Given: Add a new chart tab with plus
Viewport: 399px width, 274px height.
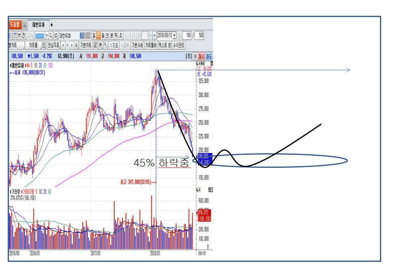Looking at the screenshot, I should (x=51, y=25).
